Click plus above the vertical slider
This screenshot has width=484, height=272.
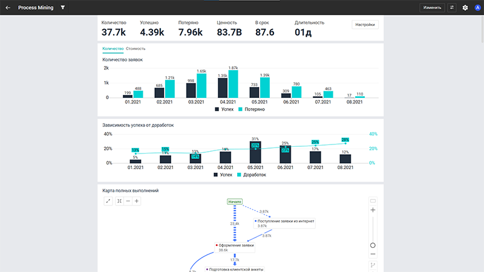point(373,210)
